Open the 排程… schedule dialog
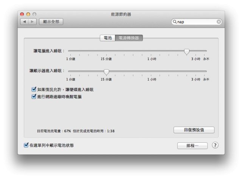Viewport: 242px width, 179px height. pyautogui.click(x=192, y=145)
